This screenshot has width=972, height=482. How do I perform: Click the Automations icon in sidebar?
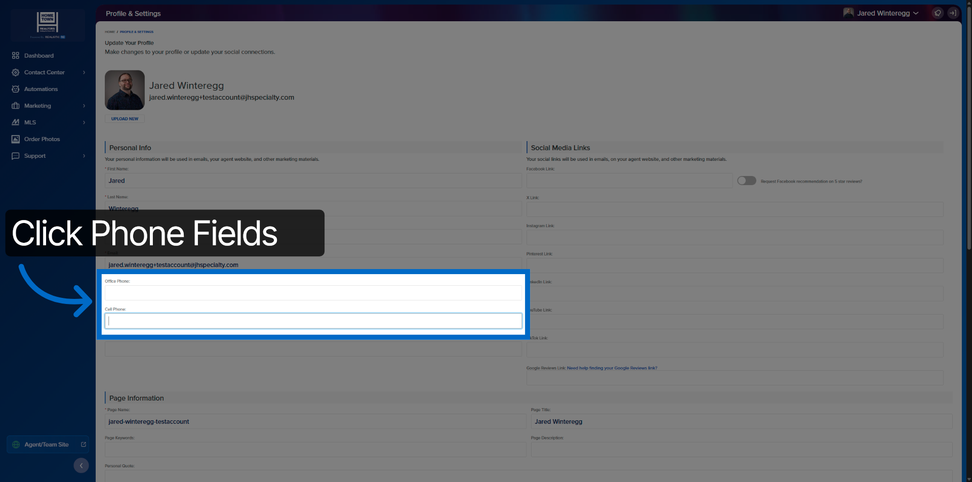(x=16, y=89)
